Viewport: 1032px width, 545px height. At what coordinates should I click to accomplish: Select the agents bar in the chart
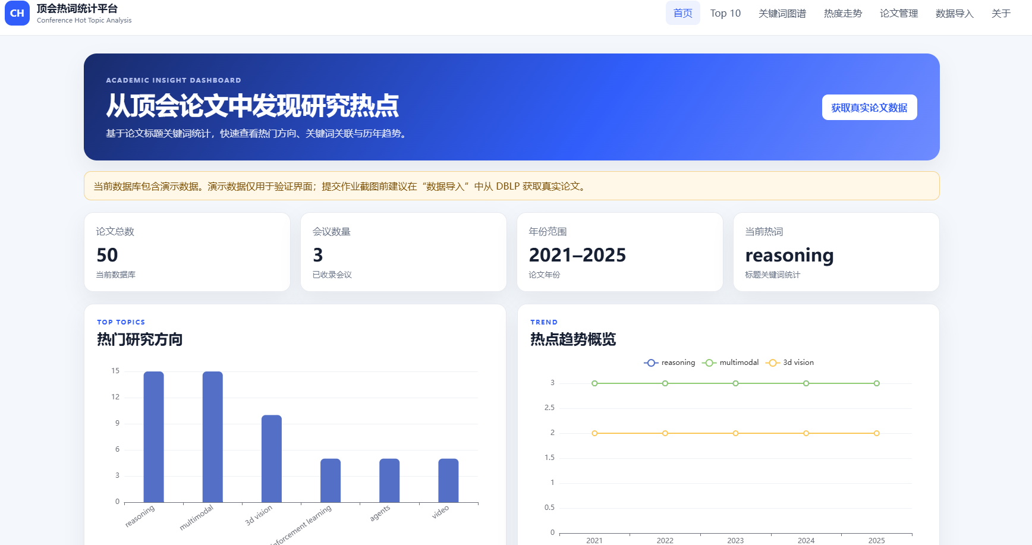pyautogui.click(x=389, y=481)
